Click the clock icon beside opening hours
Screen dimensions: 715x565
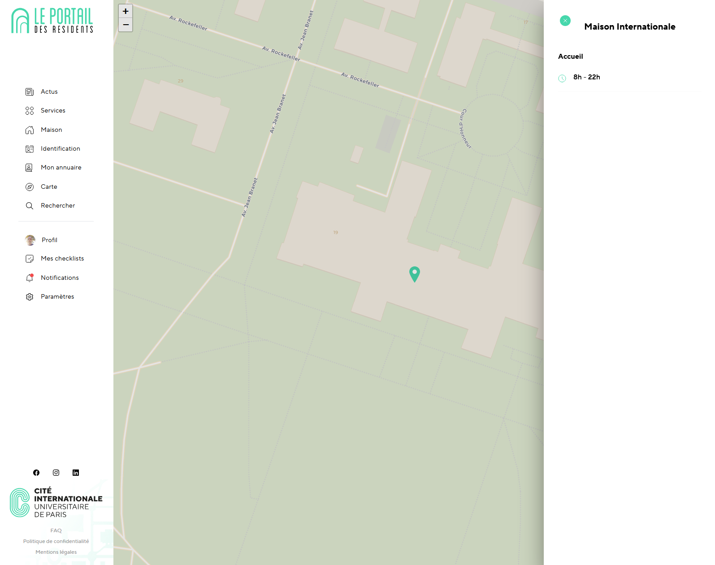pyautogui.click(x=562, y=78)
